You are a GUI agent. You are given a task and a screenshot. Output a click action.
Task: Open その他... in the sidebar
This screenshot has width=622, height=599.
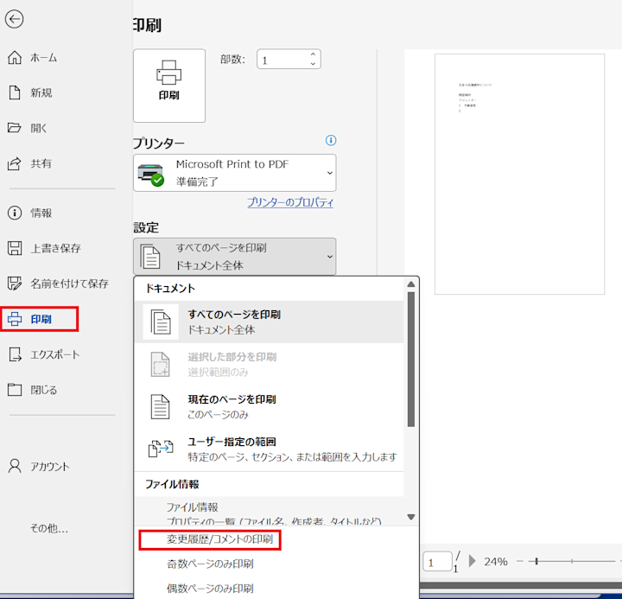coord(49,528)
